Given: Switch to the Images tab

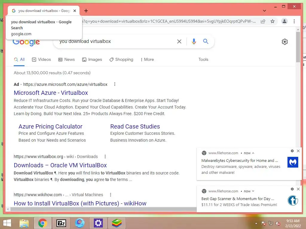Looking at the screenshot, I should 92,59.
